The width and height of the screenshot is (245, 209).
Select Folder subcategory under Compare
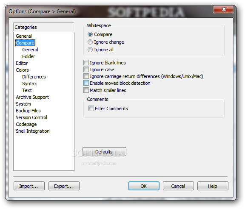[28, 56]
